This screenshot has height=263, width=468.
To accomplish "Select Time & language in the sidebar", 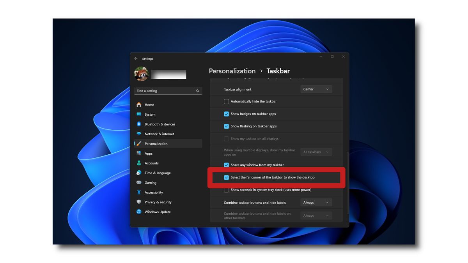I will pos(157,173).
